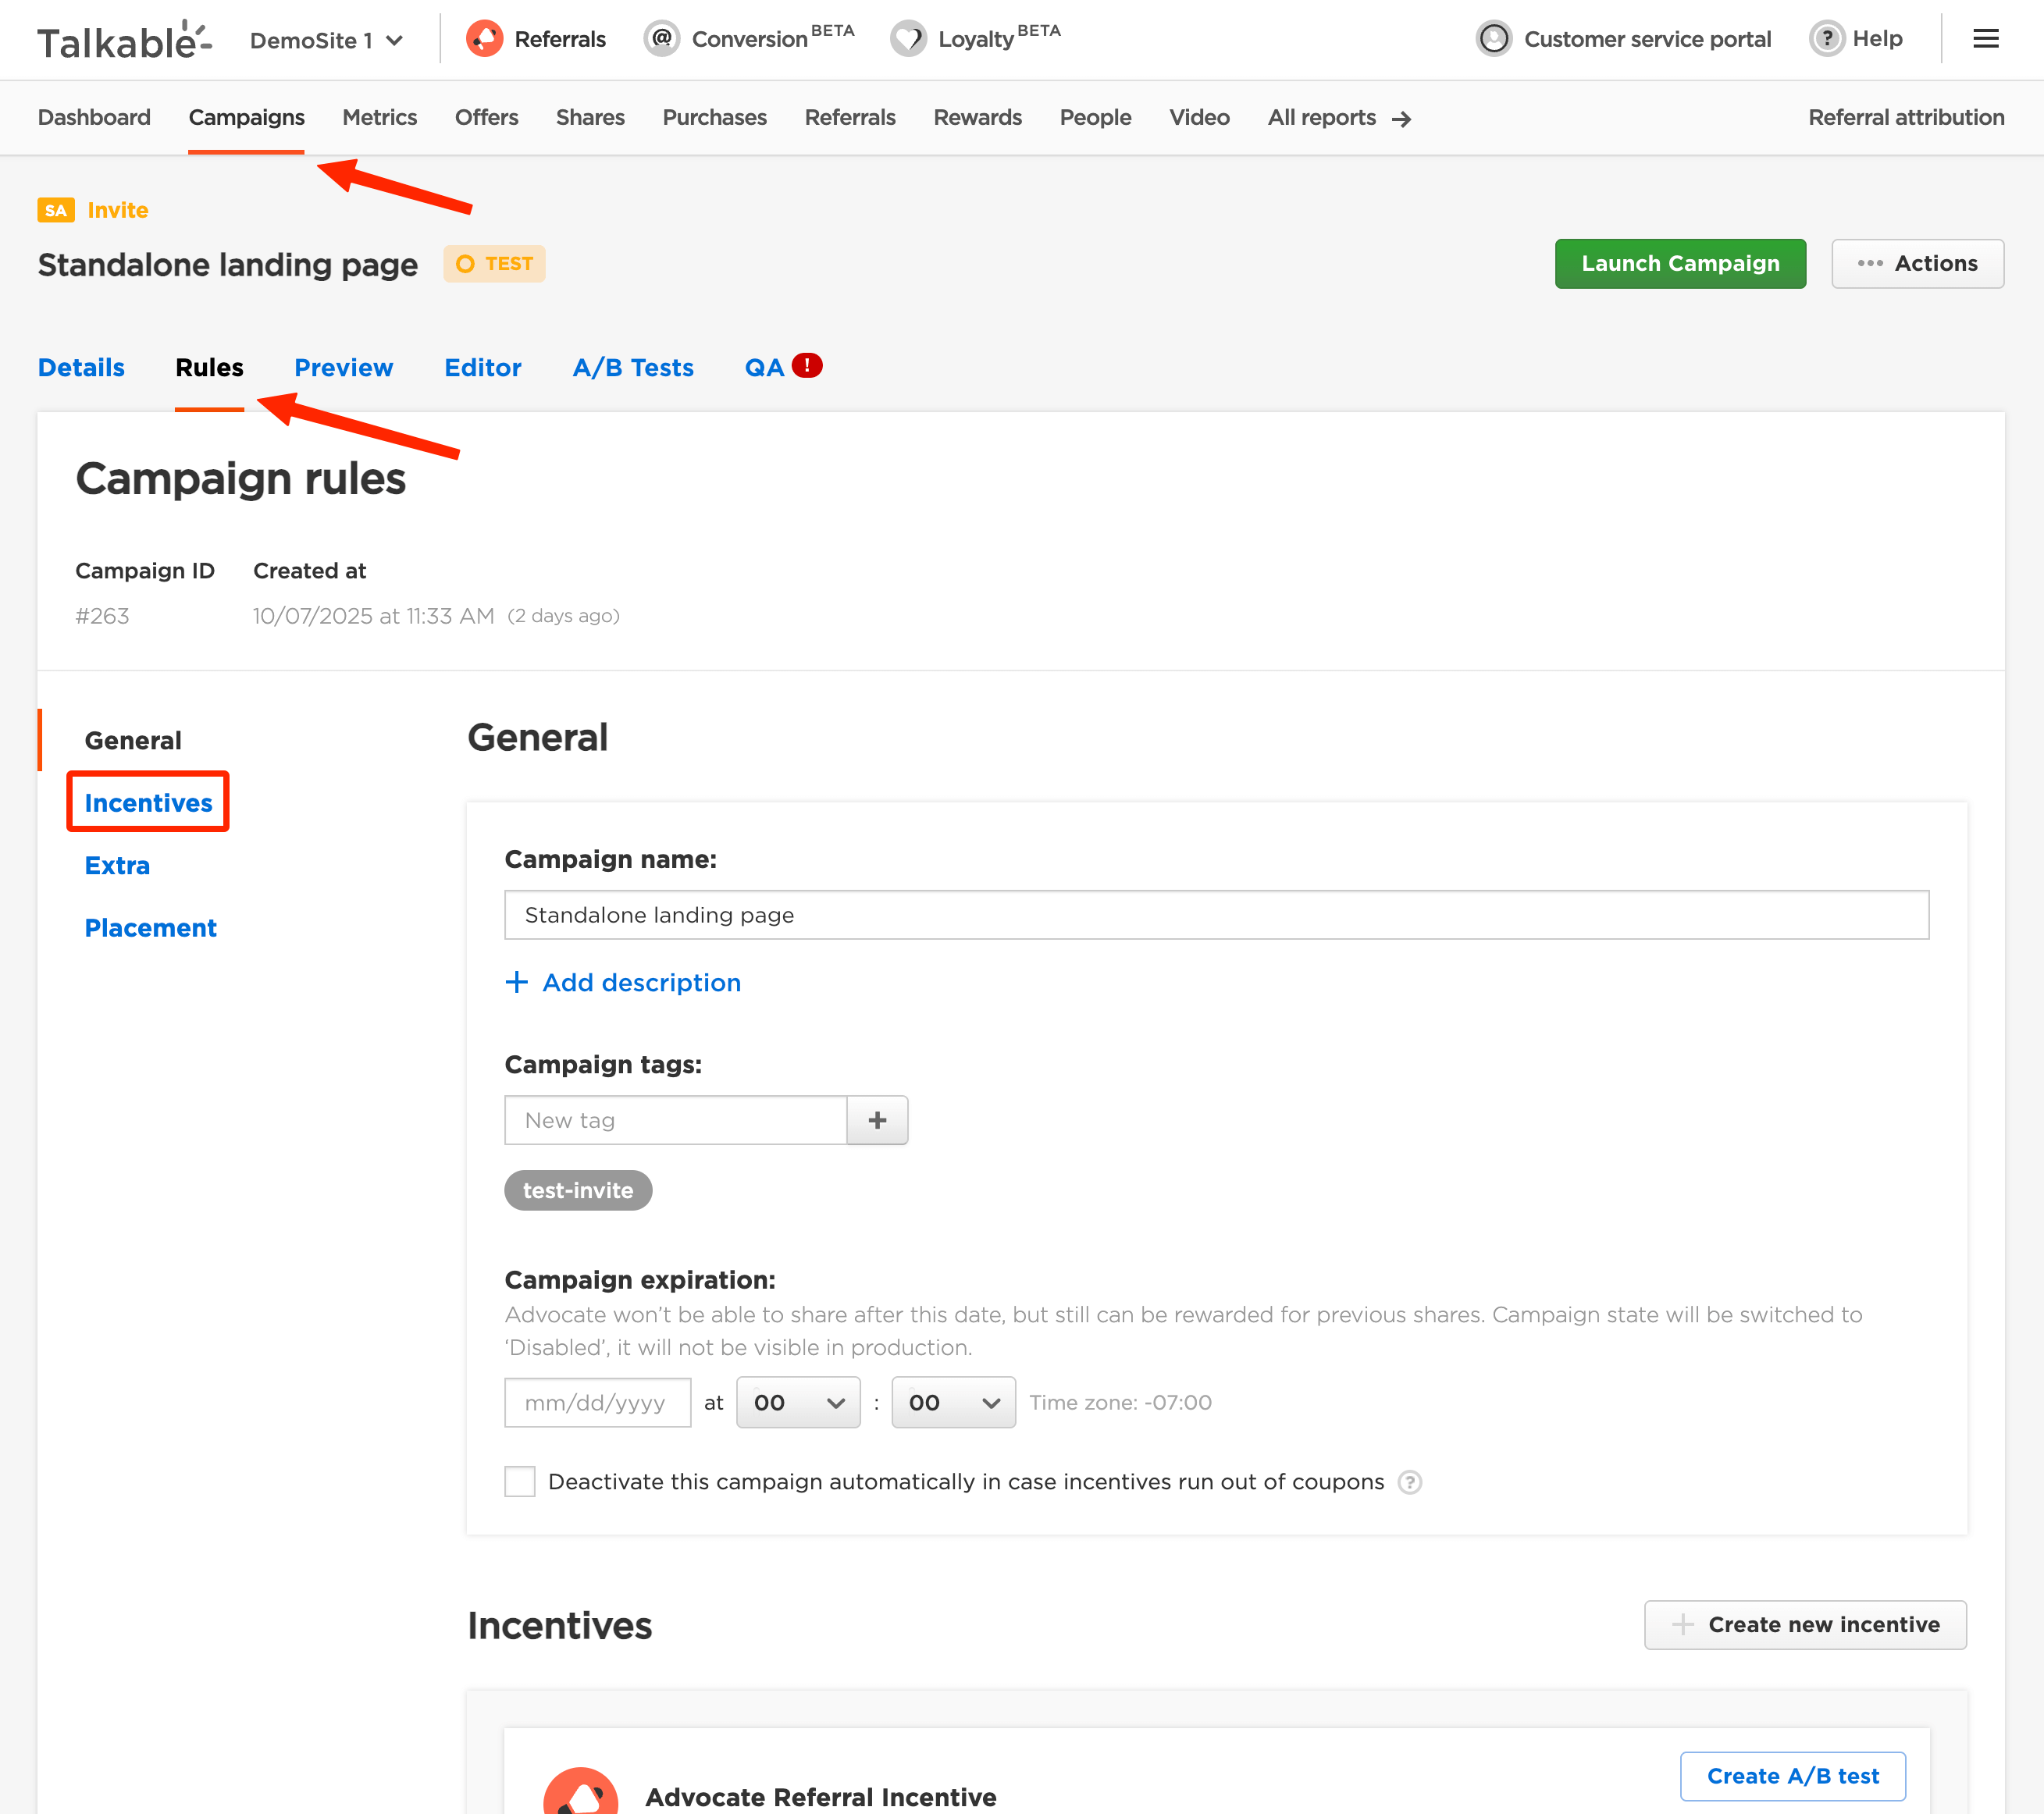Open the Metrics menu item
Screen dimensions: 2044x1814
[379, 117]
